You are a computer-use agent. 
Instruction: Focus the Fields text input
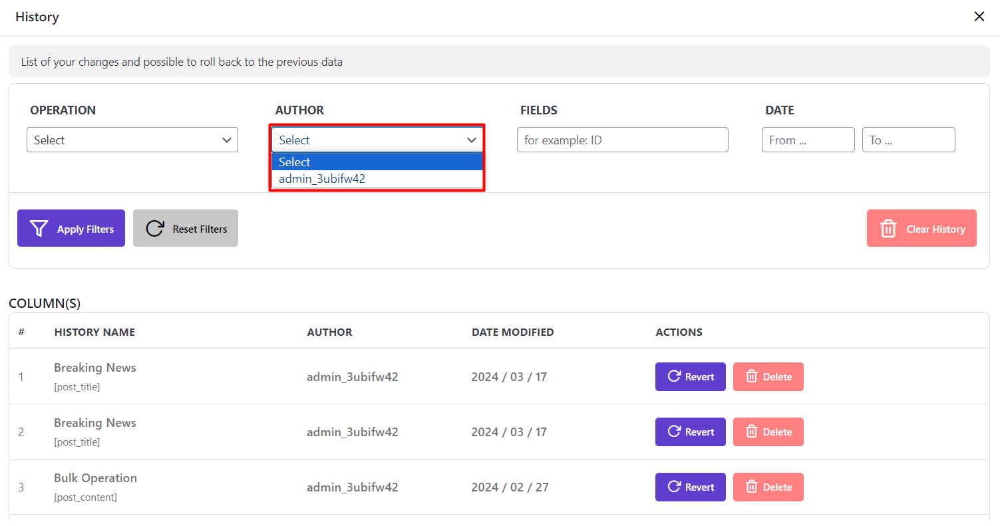tap(622, 140)
